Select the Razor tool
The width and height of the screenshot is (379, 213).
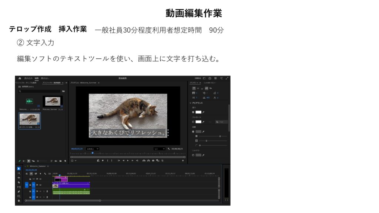[19, 182]
